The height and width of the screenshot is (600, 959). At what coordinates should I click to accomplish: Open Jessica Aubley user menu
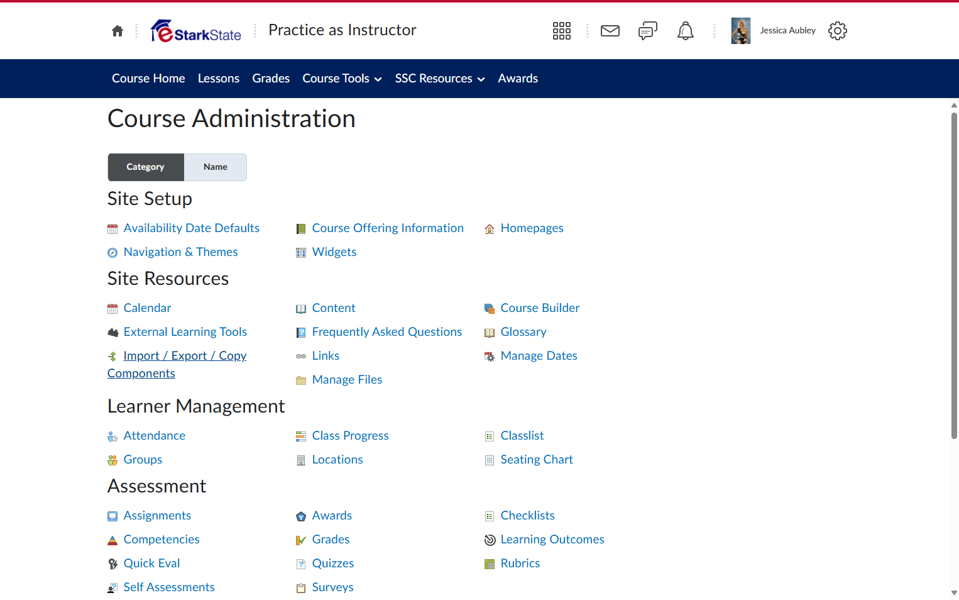[x=774, y=31]
